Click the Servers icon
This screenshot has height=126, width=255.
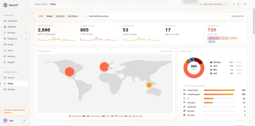tap(5, 77)
